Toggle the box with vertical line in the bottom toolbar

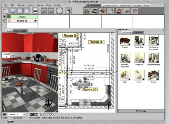pos(47,115)
